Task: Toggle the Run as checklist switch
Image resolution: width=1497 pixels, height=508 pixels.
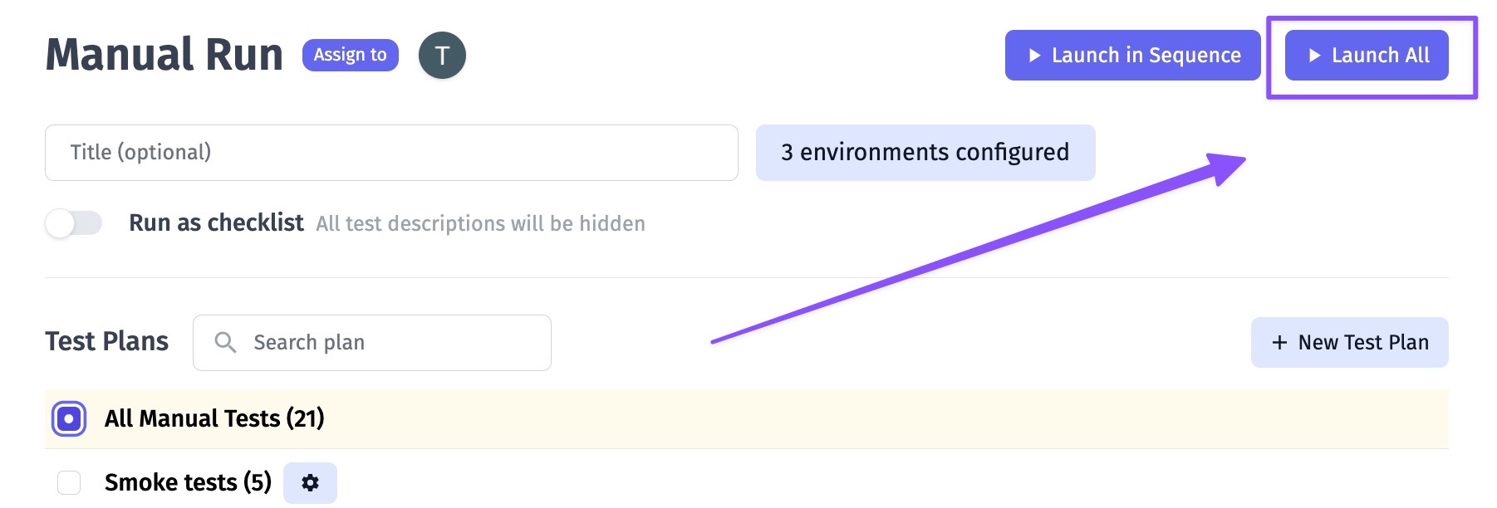Action: (x=74, y=223)
